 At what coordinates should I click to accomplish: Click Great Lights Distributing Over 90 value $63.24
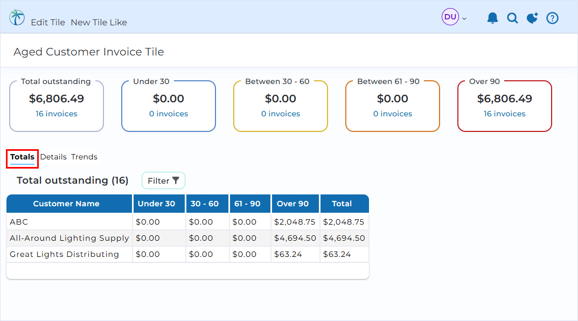288,254
